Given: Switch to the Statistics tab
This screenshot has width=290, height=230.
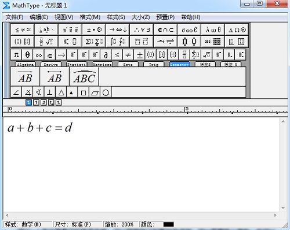Looking at the screenshot, I should point(77,64).
